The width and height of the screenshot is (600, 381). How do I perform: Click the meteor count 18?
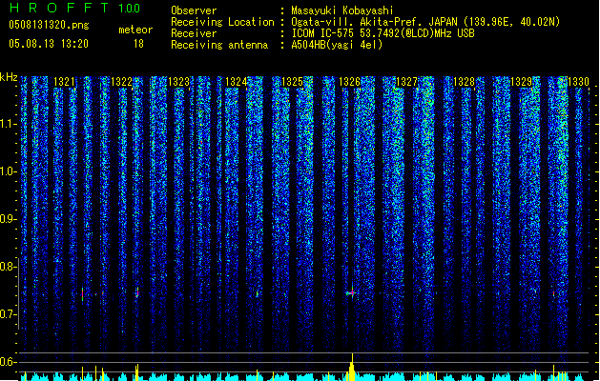tap(138, 44)
